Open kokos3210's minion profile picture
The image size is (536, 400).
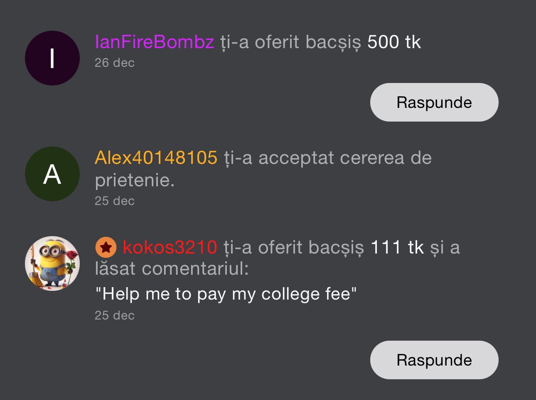click(x=52, y=263)
